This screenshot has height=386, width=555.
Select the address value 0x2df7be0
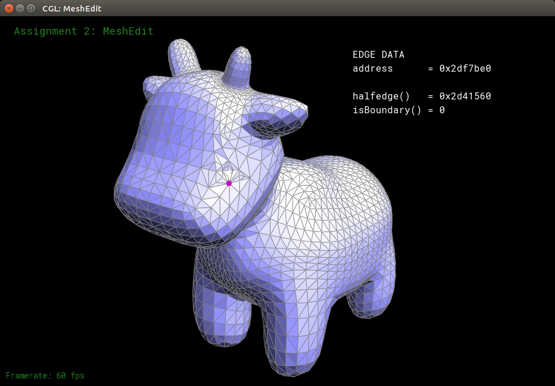click(465, 69)
